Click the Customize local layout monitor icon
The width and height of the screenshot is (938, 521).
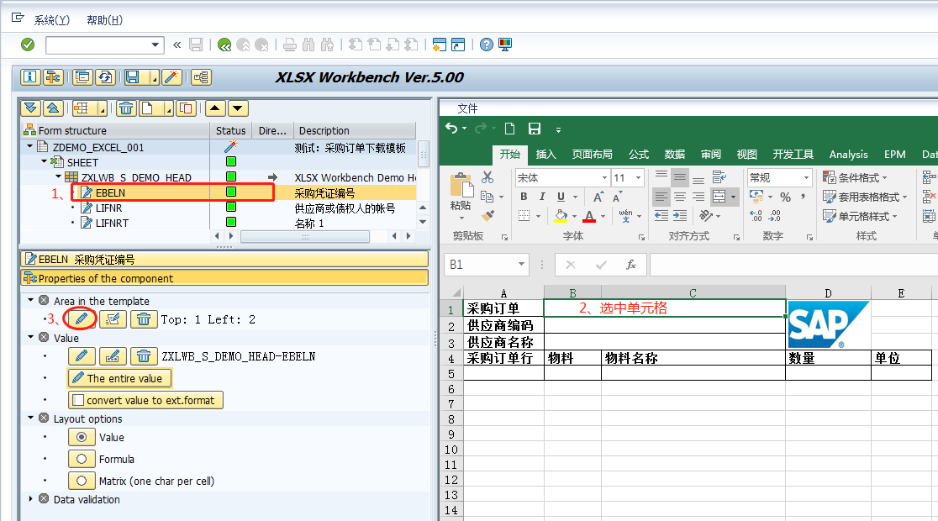click(x=505, y=45)
